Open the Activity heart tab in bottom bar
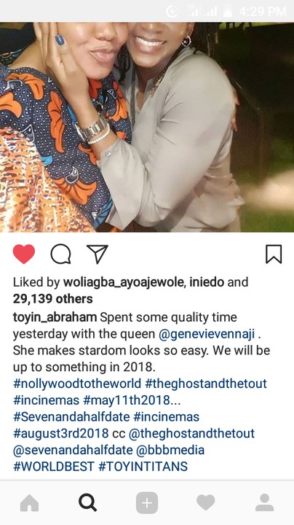The width and height of the screenshot is (294, 525). pos(205,503)
